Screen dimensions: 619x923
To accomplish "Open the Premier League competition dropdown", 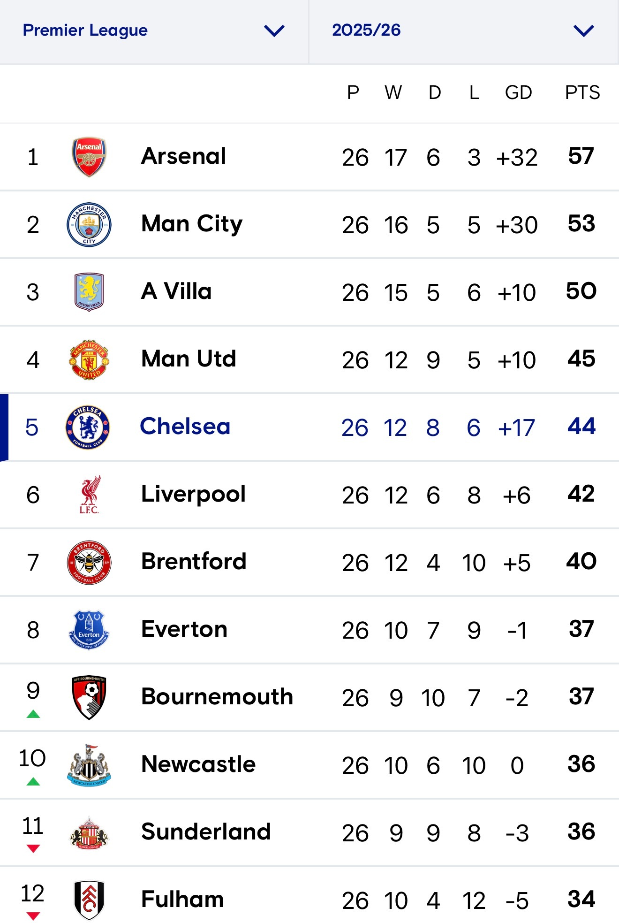I will 154,31.
